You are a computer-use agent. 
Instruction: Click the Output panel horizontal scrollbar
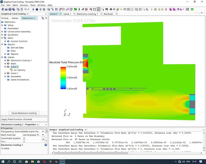point(91,153)
